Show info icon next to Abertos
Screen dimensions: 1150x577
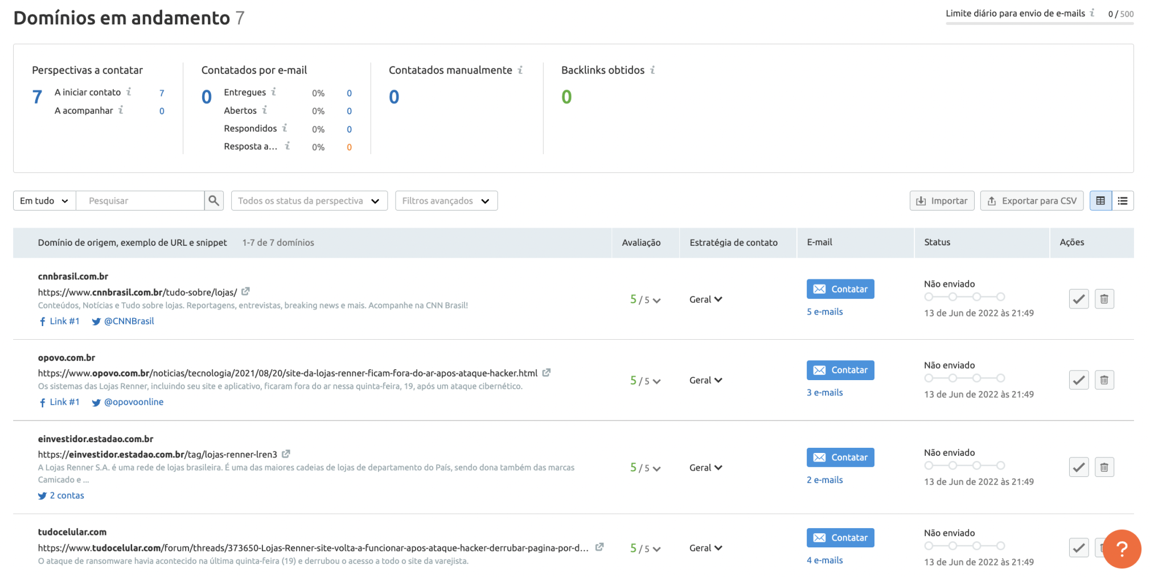265,110
